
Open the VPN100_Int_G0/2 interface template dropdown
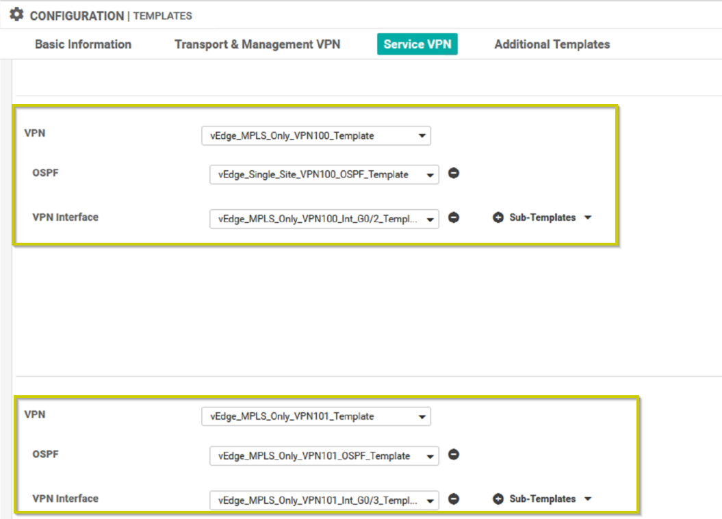click(x=324, y=219)
